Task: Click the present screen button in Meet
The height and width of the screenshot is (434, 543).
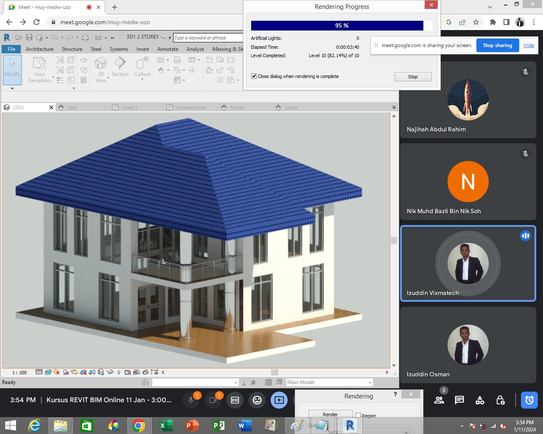Action: [x=279, y=400]
